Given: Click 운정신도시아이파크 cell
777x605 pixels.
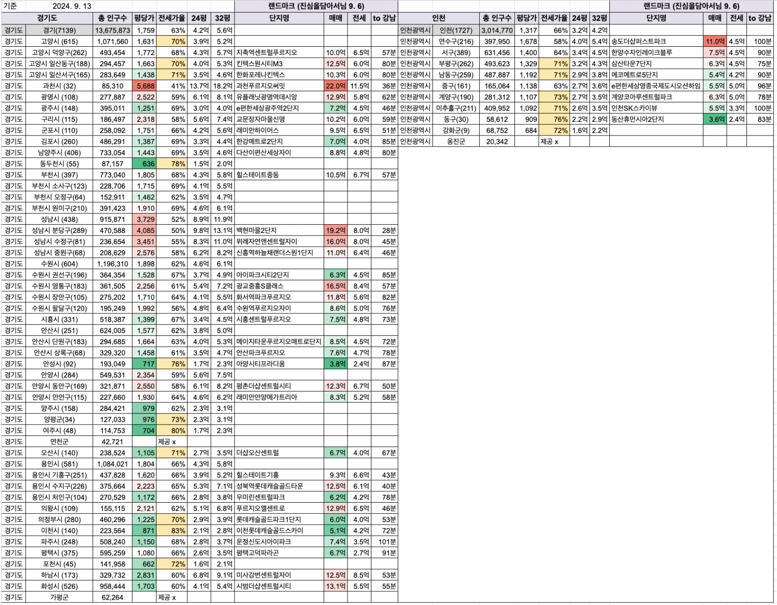Looking at the screenshot, I should [x=279, y=542].
